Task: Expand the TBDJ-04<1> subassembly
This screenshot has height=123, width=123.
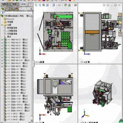Action: pos(2,46)
